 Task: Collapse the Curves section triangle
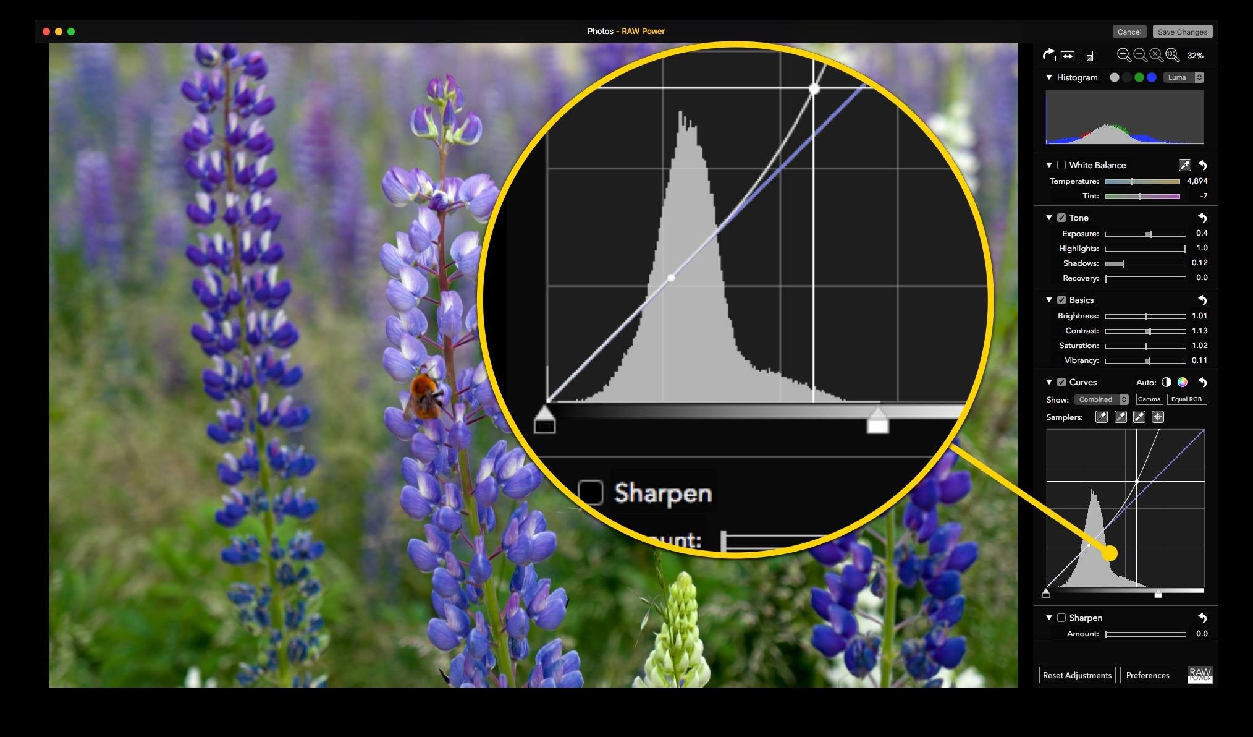1049,382
